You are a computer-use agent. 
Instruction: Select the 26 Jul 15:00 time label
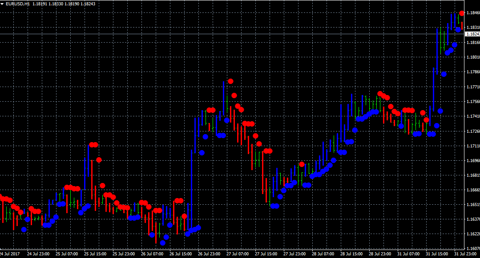point(181,254)
